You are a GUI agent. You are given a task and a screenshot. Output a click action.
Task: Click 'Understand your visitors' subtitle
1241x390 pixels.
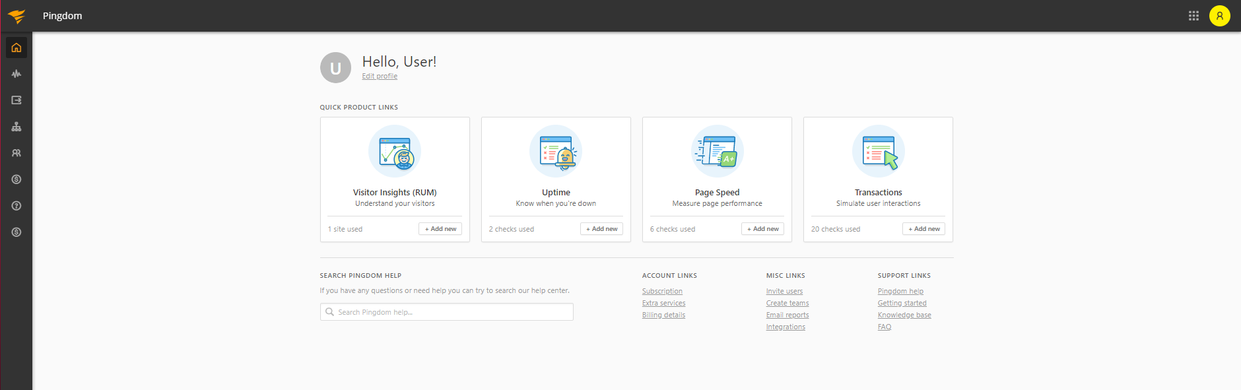(x=395, y=203)
